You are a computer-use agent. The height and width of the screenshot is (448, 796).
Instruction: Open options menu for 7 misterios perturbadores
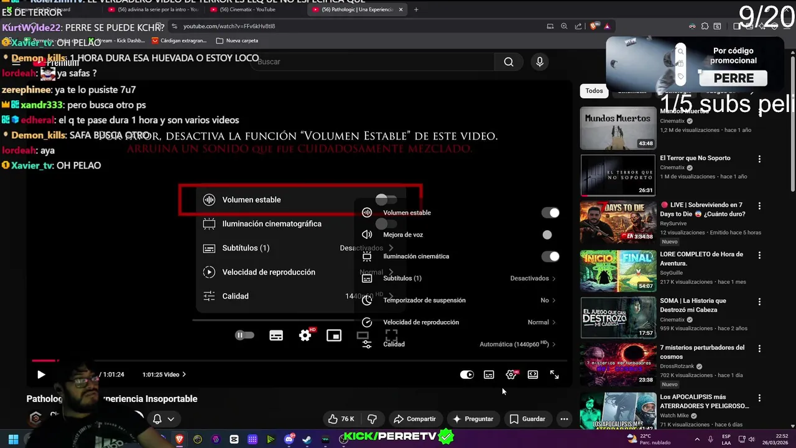759,348
